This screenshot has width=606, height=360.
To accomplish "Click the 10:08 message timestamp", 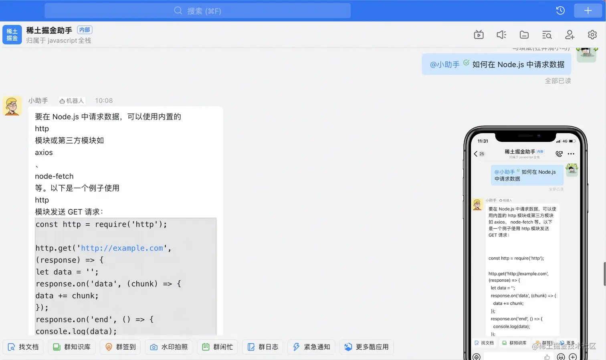I will point(104,101).
